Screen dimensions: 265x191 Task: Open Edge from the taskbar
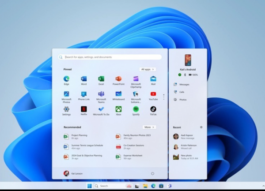pos(153,186)
